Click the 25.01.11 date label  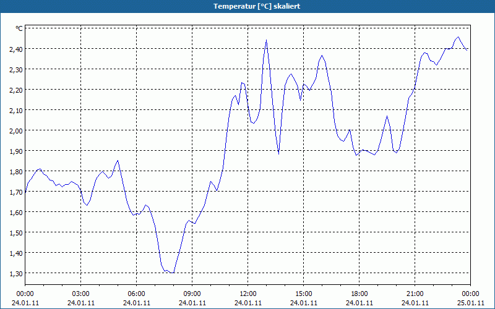point(470,303)
